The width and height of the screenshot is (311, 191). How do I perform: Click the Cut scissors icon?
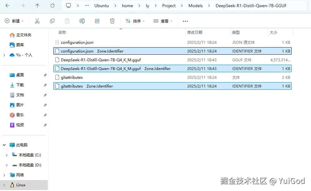tap(37, 21)
